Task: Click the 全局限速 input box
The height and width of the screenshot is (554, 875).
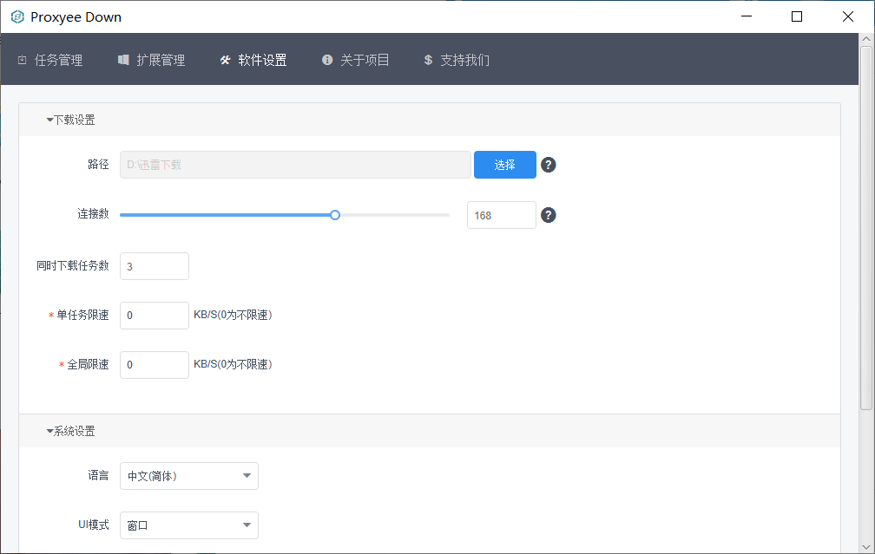Action: pyautogui.click(x=154, y=365)
